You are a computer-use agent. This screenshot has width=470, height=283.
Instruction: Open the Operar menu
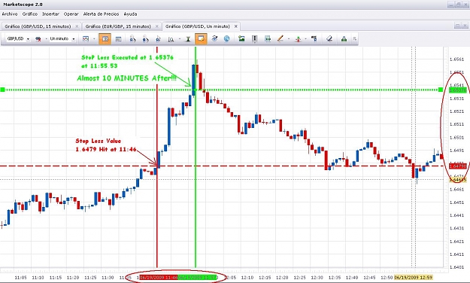71,14
